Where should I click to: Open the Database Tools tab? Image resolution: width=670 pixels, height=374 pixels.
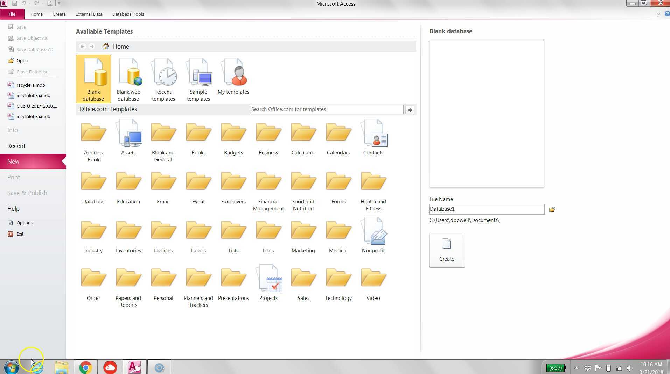128,14
